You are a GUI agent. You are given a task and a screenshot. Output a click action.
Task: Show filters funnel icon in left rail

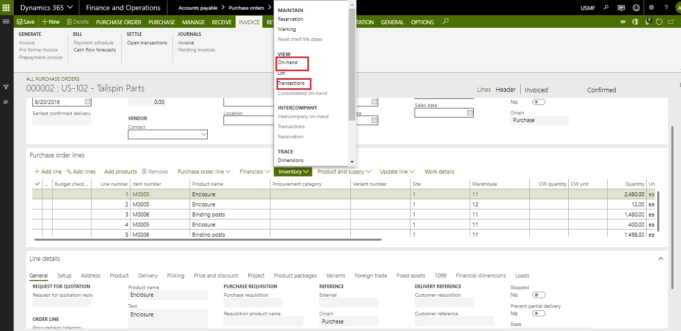coord(6,87)
